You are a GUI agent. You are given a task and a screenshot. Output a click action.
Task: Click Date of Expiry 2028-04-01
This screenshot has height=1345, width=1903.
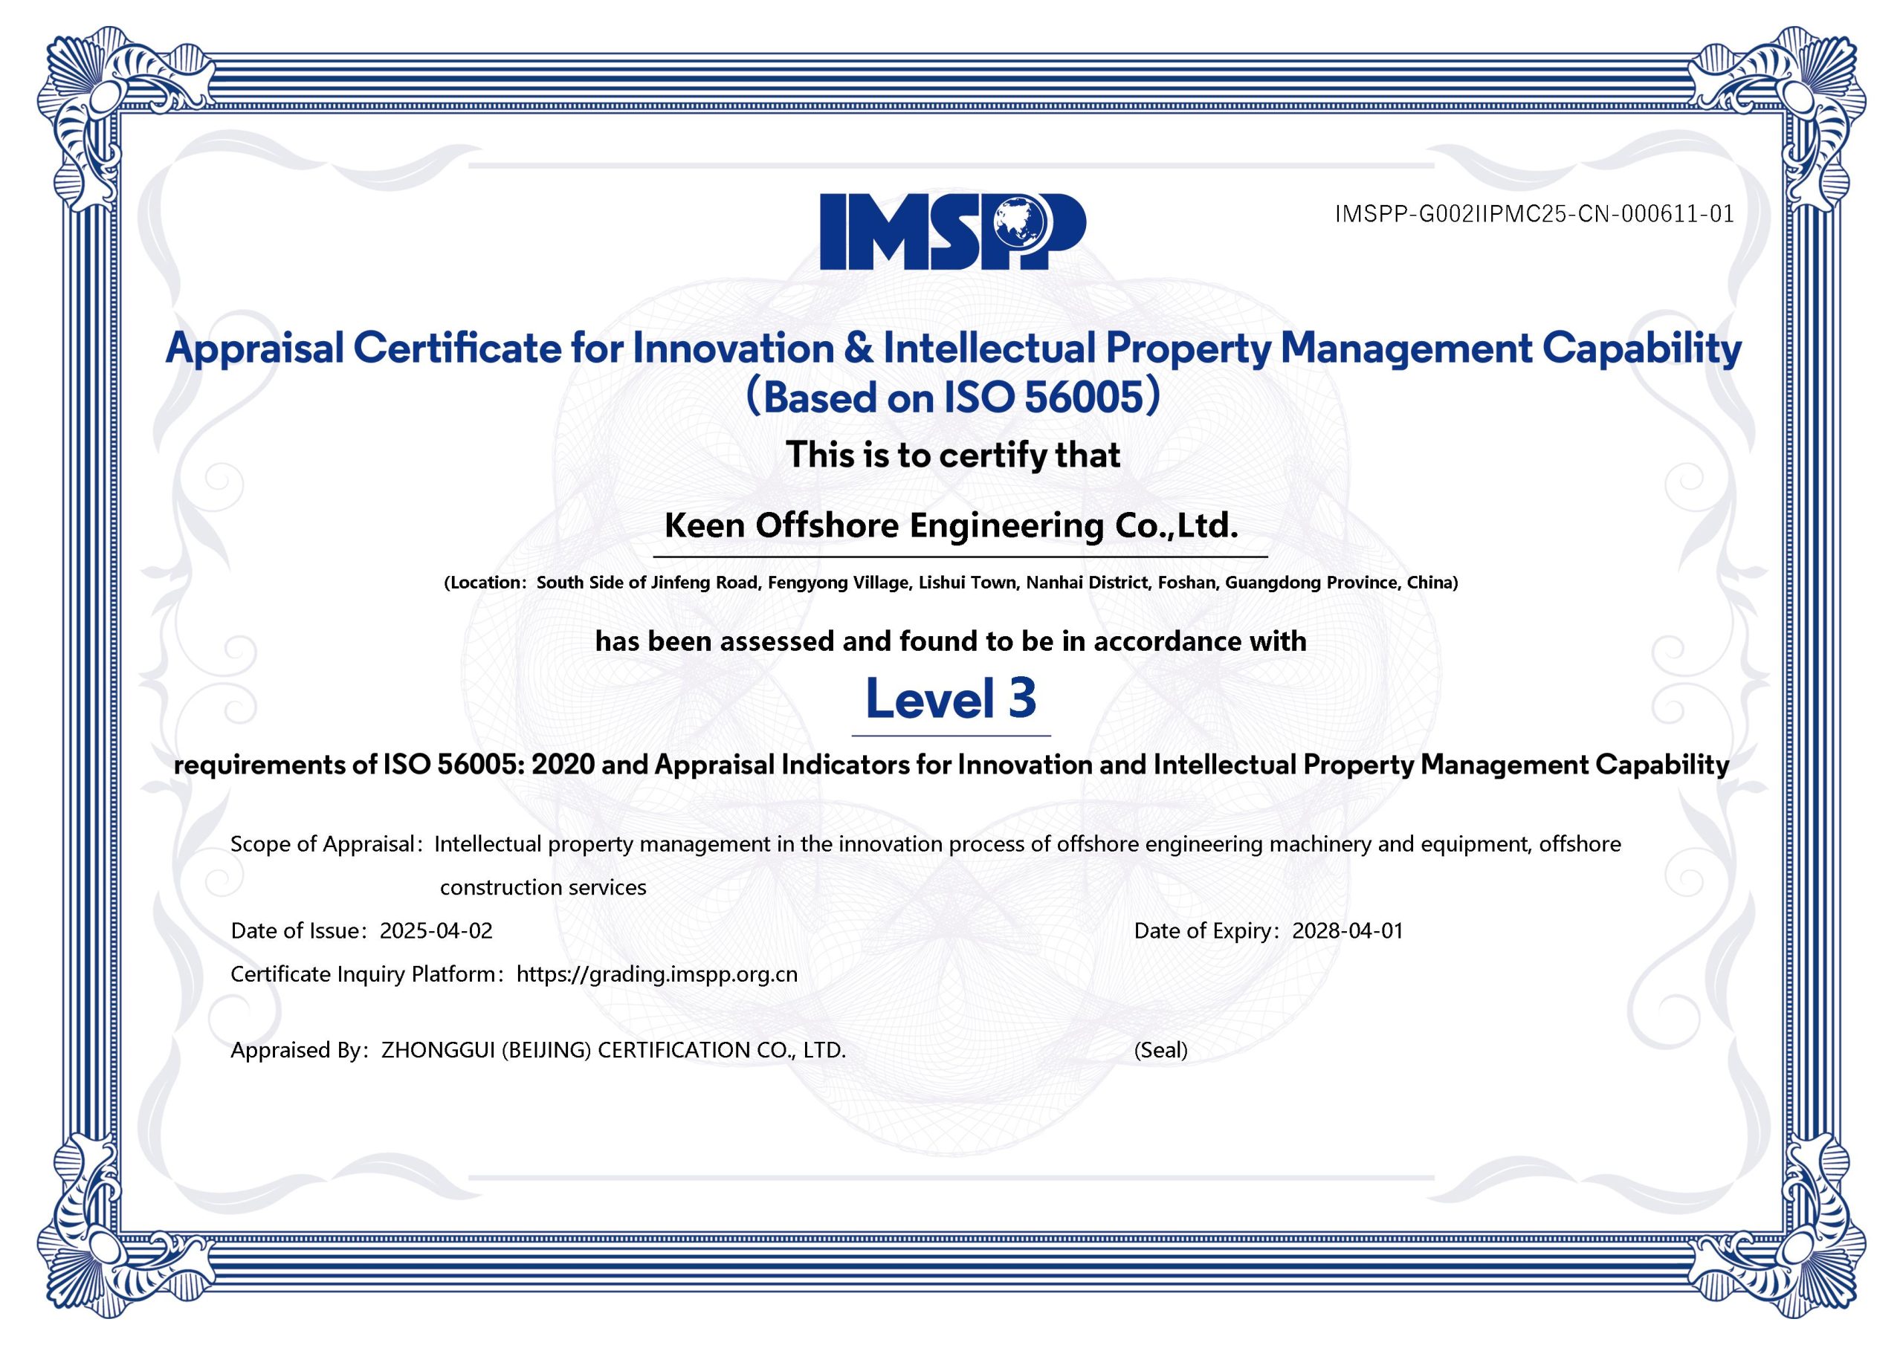pyautogui.click(x=1347, y=930)
